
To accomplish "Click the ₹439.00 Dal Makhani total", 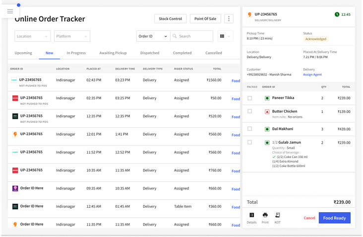I will 344,129.
